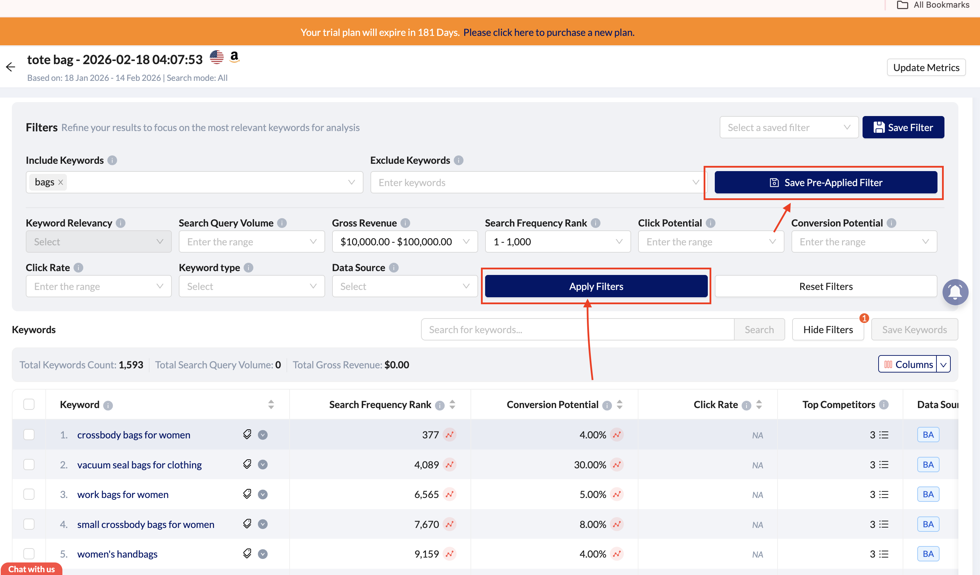Click the back arrow icon
This screenshot has height=575, width=980.
pyautogui.click(x=10, y=67)
